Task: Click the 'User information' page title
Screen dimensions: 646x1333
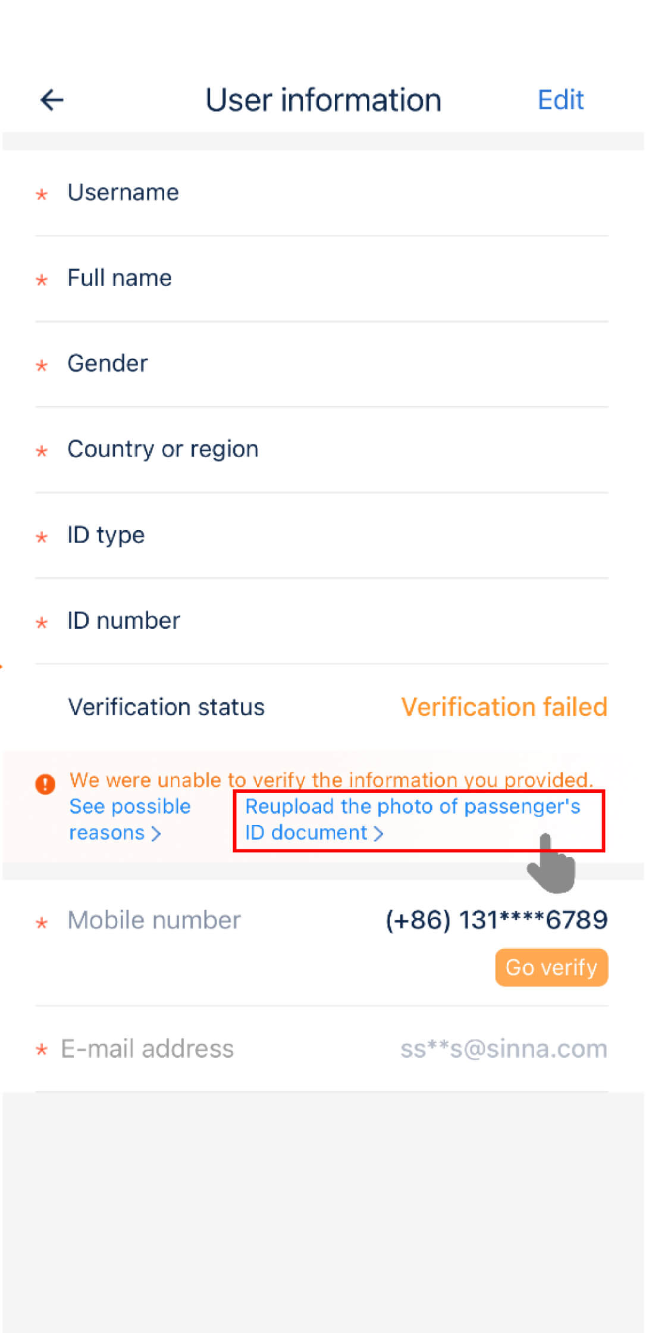Action: (x=323, y=99)
